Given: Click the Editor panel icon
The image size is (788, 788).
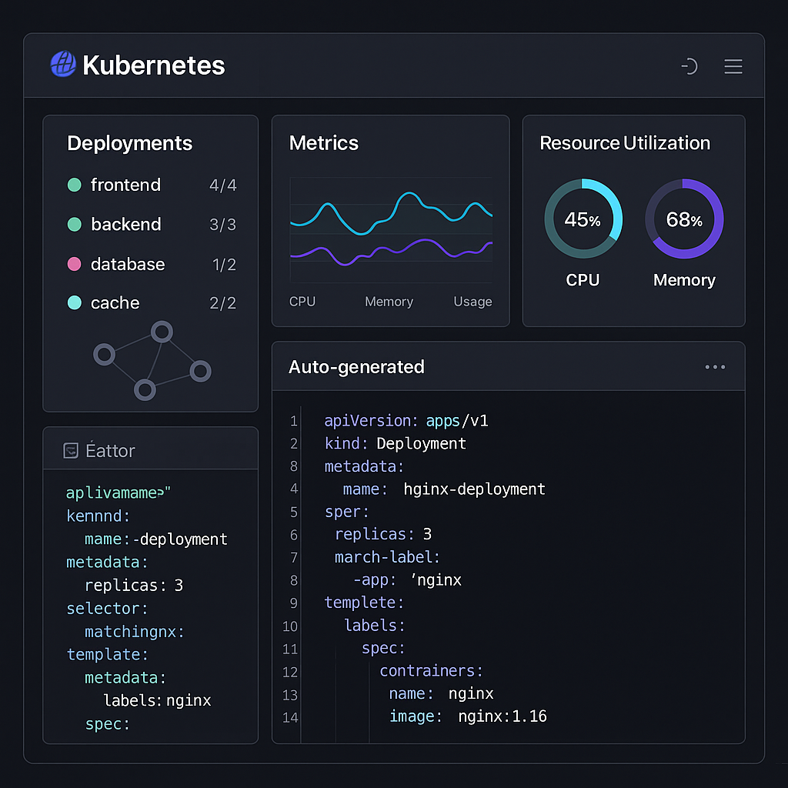Looking at the screenshot, I should tap(72, 449).
